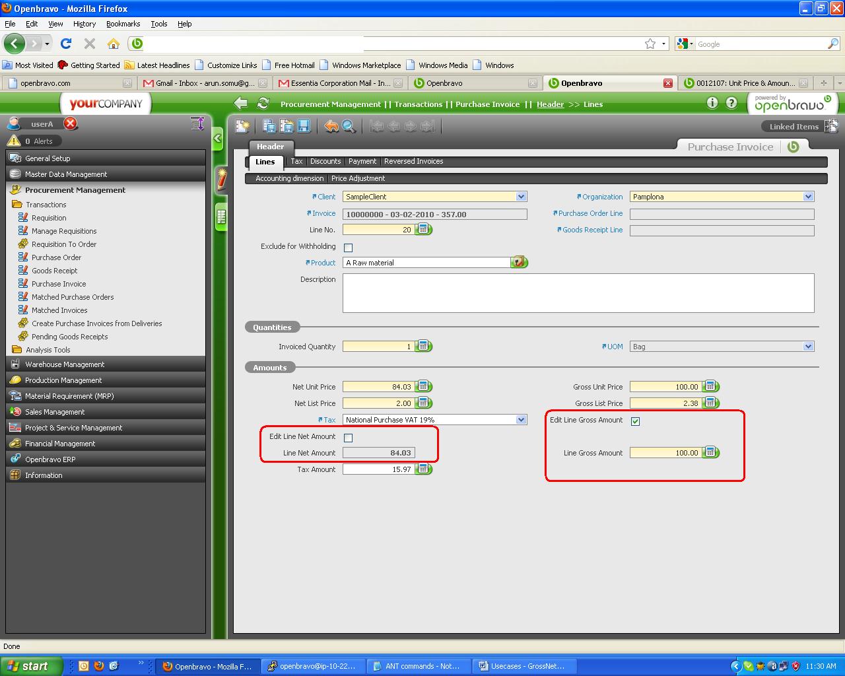Open the Bookmarks menu in Firefox
Viewport: 845px width, 676px height.
click(123, 24)
